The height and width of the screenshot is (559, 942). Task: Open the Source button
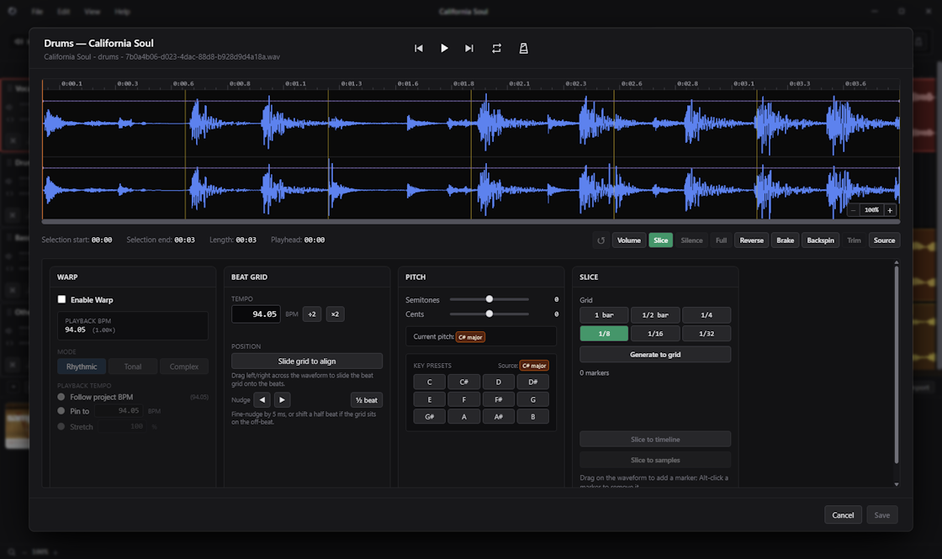[884, 240]
